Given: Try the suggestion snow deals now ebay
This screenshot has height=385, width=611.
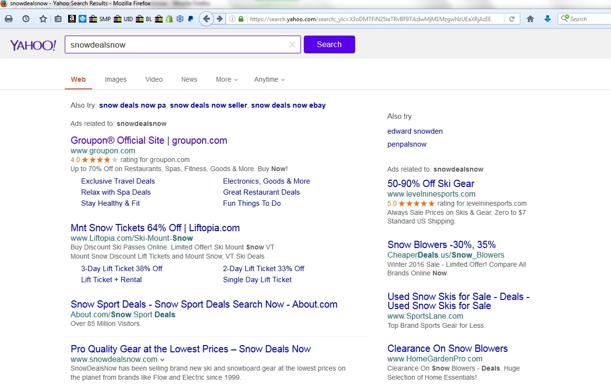Looking at the screenshot, I should point(288,105).
